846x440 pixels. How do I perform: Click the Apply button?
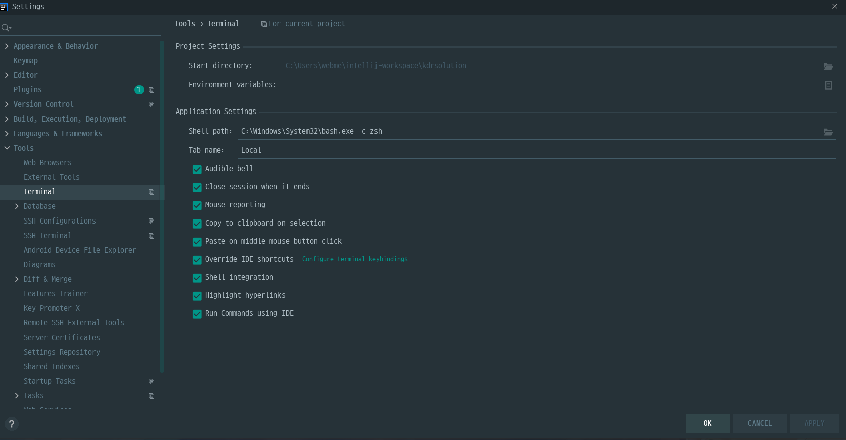pyautogui.click(x=814, y=424)
